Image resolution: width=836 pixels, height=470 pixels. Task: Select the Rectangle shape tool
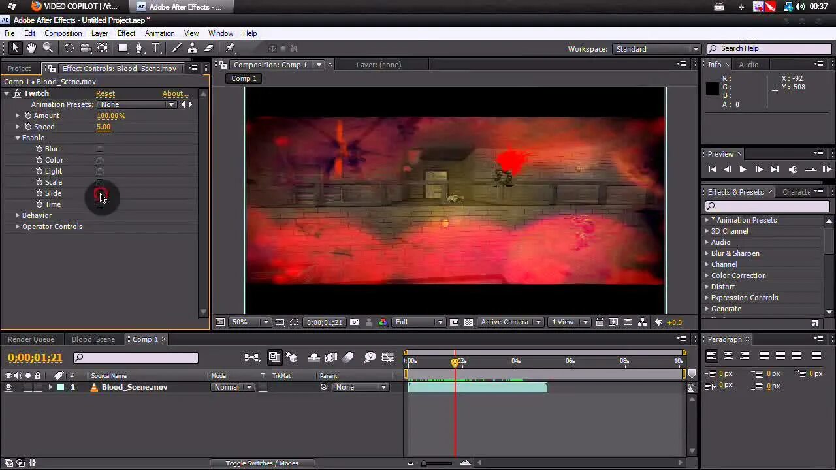122,48
